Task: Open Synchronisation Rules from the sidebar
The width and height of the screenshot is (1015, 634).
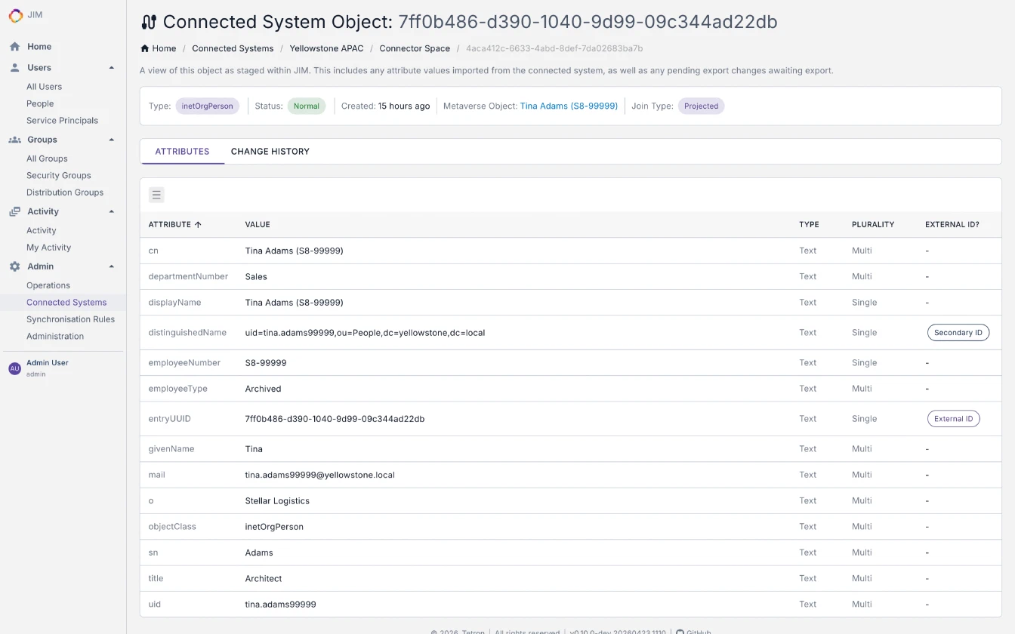Action: (71, 319)
